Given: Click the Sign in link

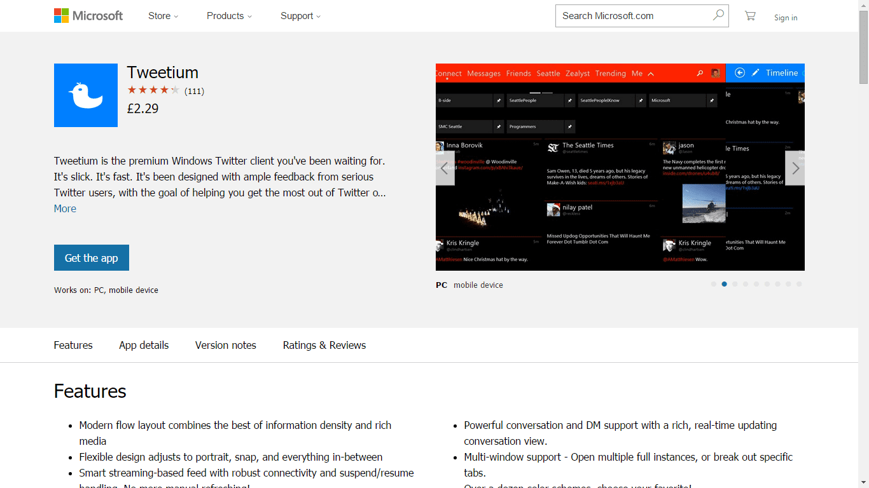Looking at the screenshot, I should pyautogui.click(x=786, y=18).
